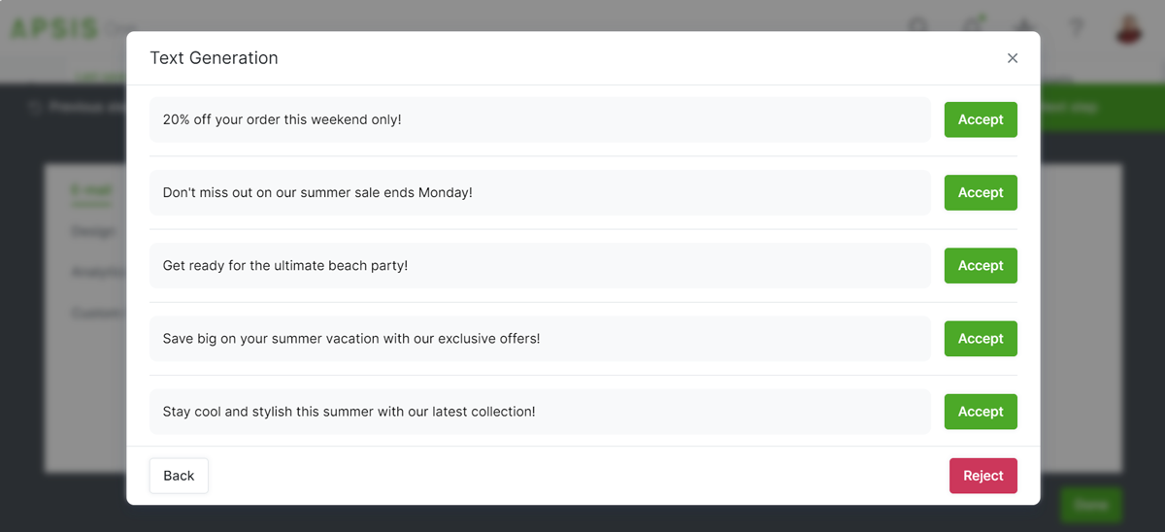Open the help question mark icon
The image size is (1165, 532).
click(x=1076, y=28)
